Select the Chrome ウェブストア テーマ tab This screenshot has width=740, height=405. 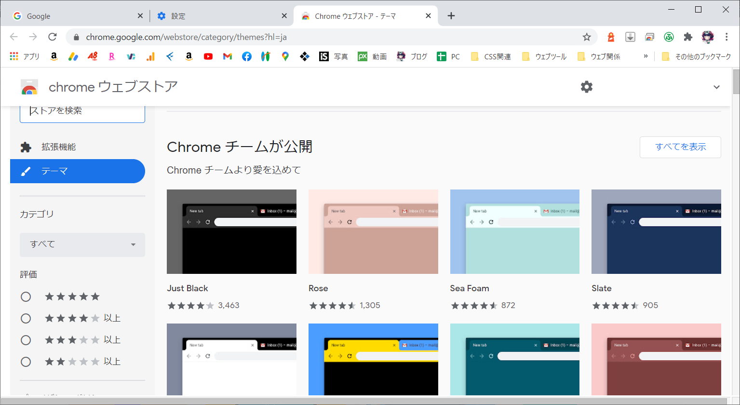pyautogui.click(x=365, y=16)
